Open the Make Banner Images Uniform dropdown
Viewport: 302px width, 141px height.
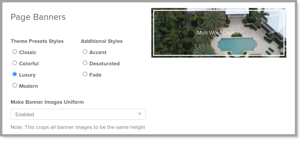(x=78, y=114)
